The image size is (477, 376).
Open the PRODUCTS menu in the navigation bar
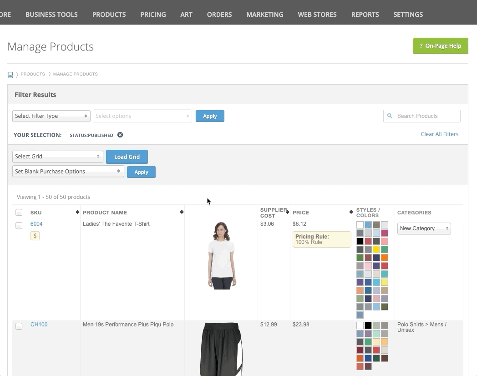109,14
